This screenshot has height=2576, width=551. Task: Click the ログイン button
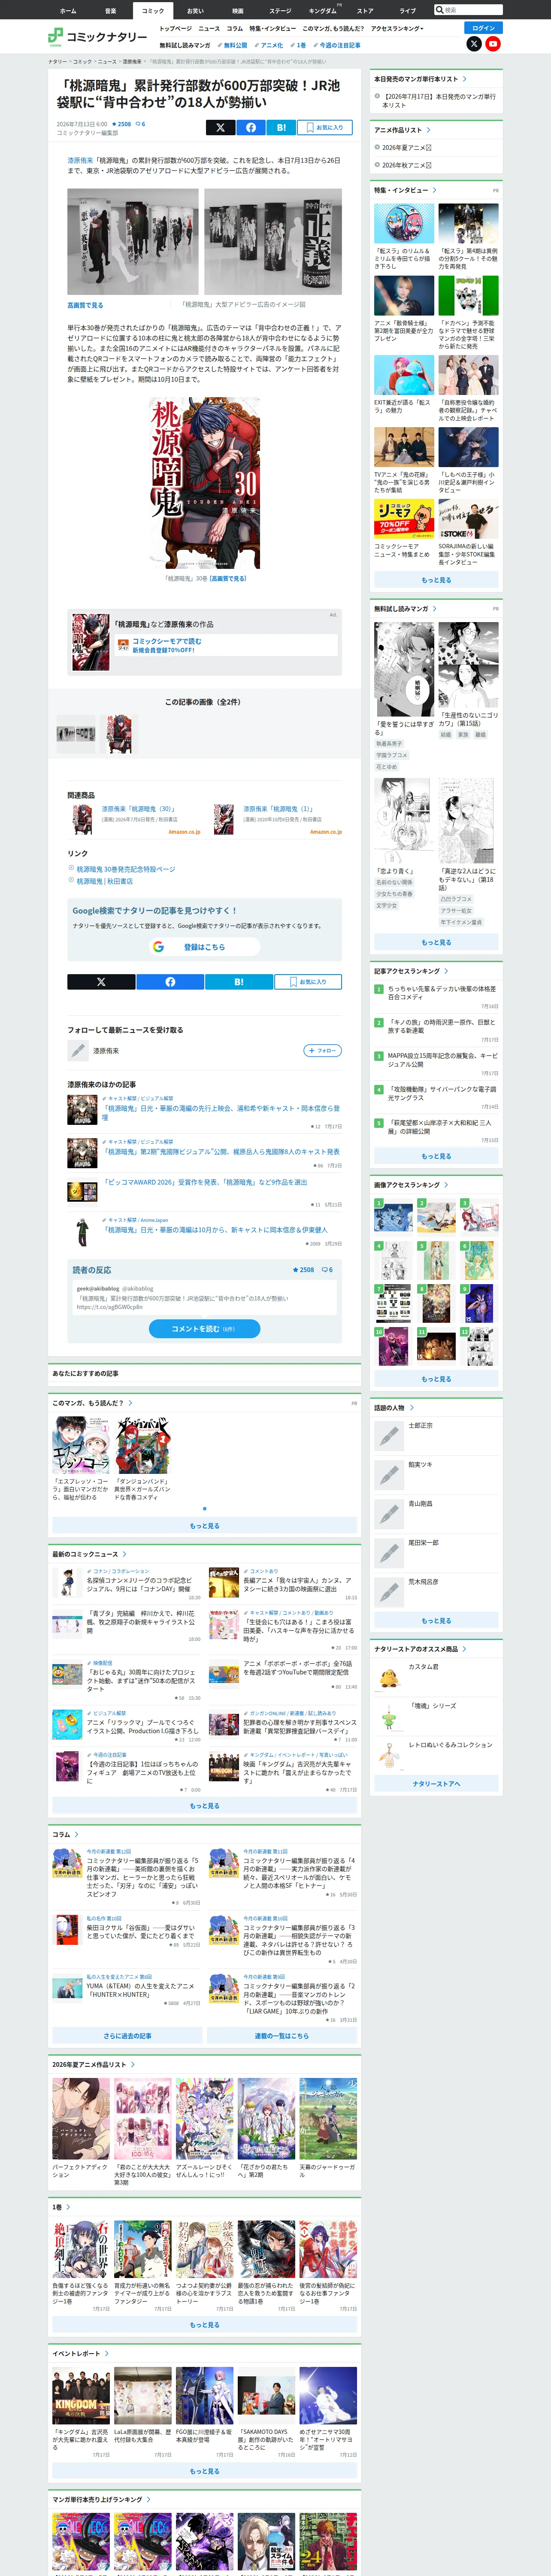(484, 28)
